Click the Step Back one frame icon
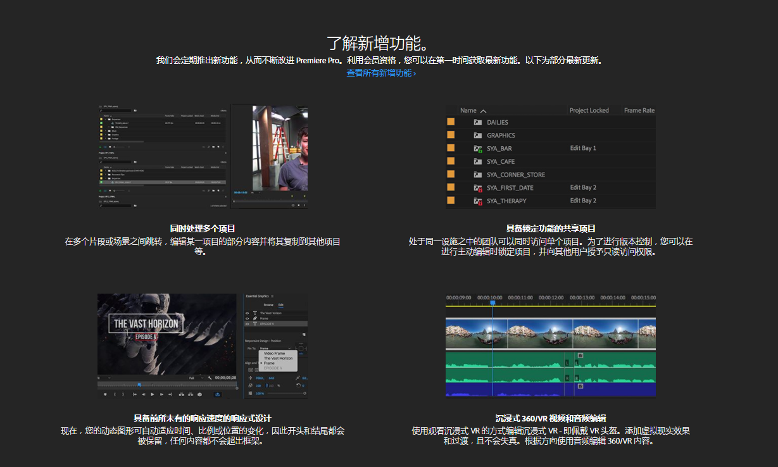Image resolution: width=778 pixels, height=467 pixels. 144,394
